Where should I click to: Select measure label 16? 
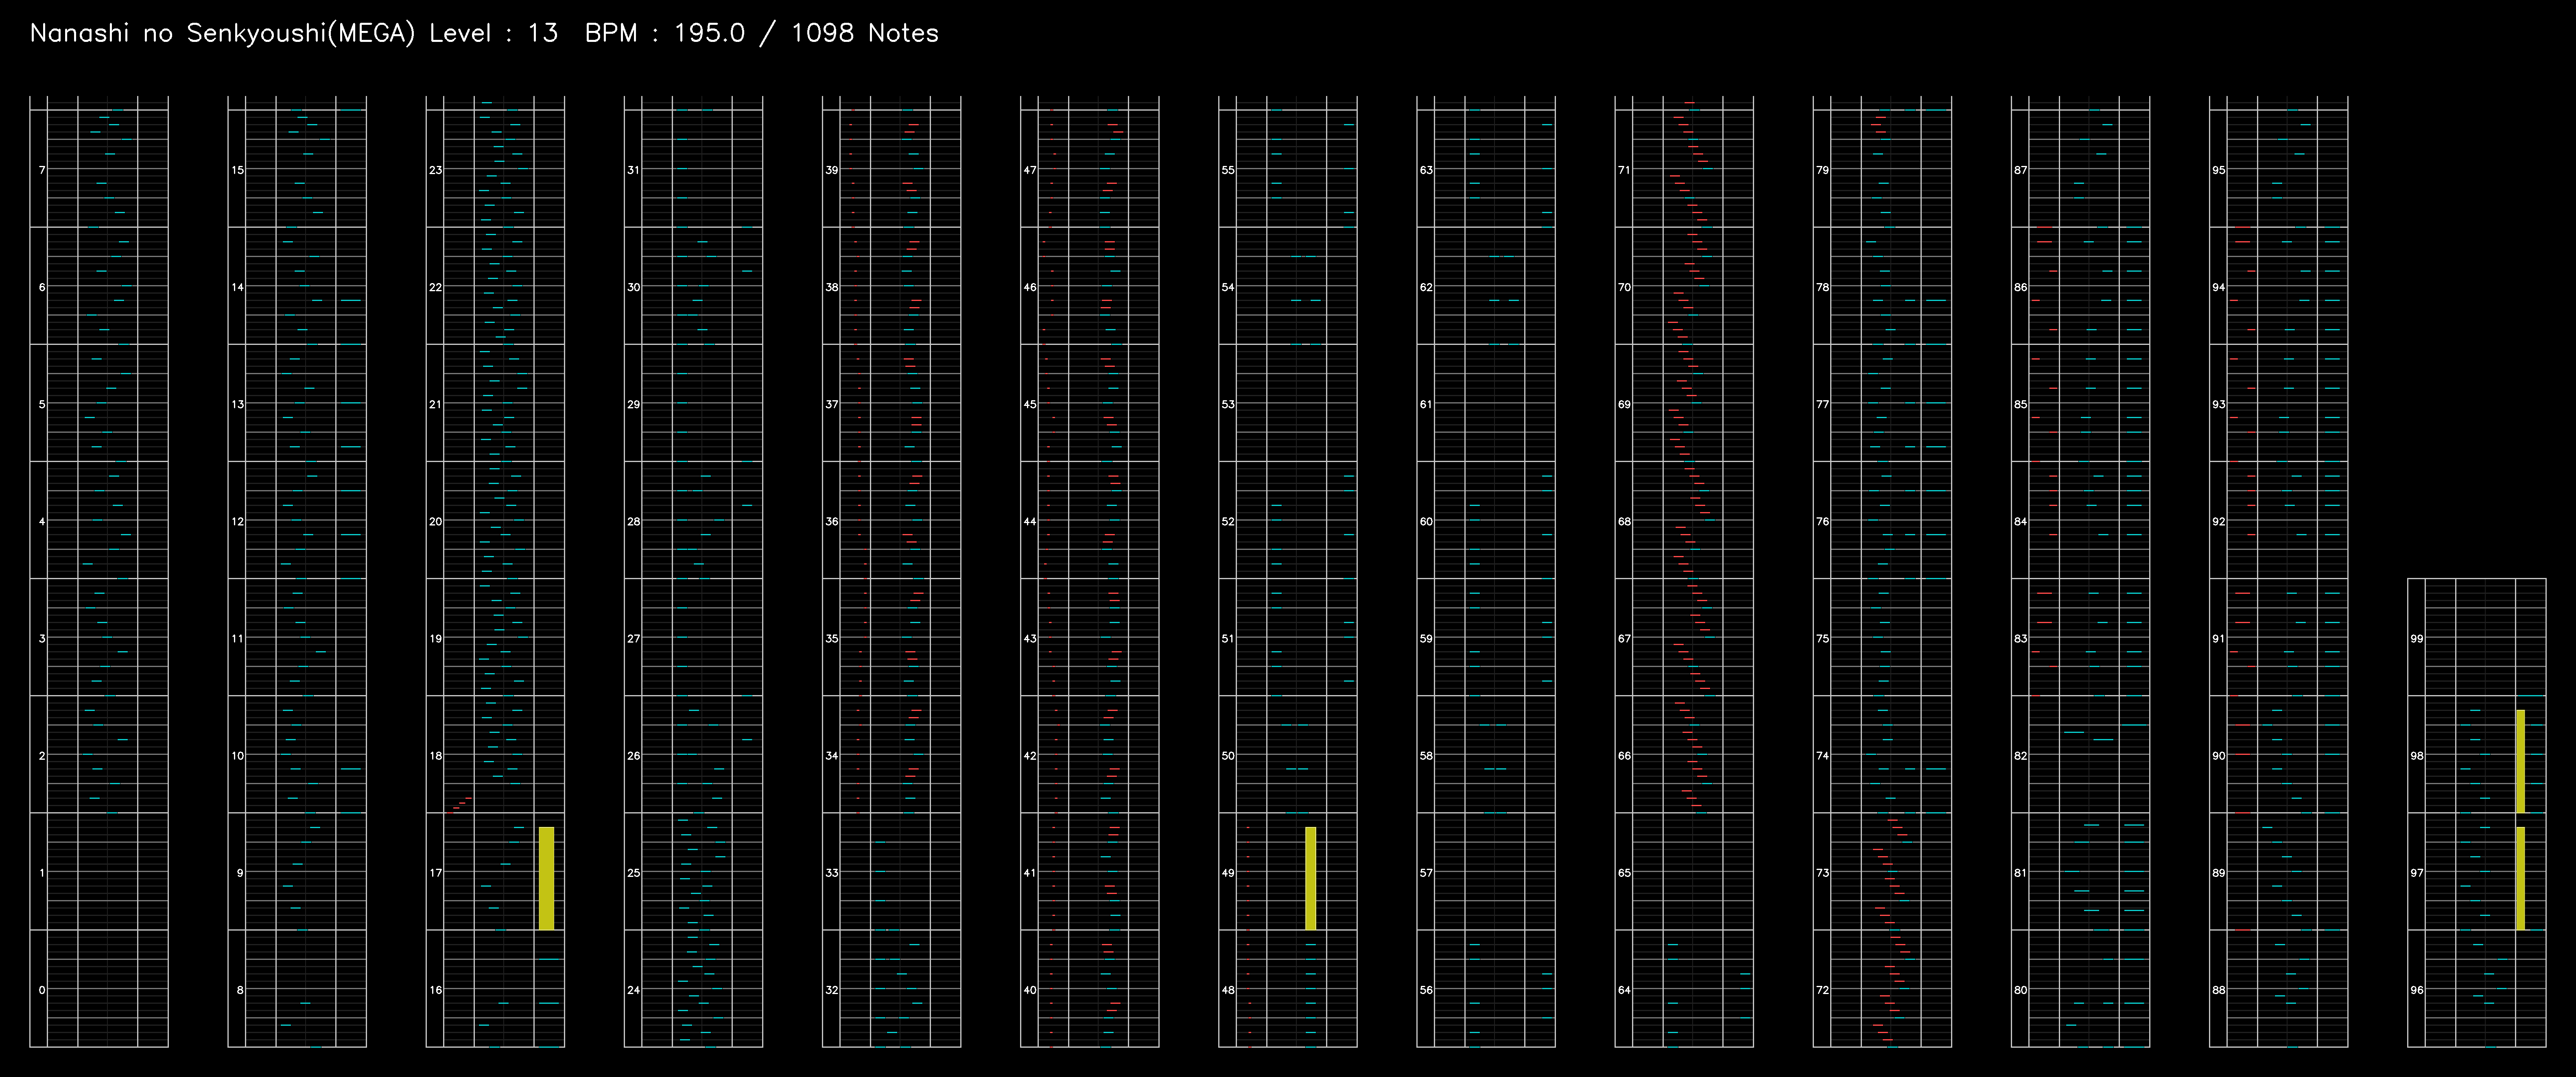(x=436, y=990)
